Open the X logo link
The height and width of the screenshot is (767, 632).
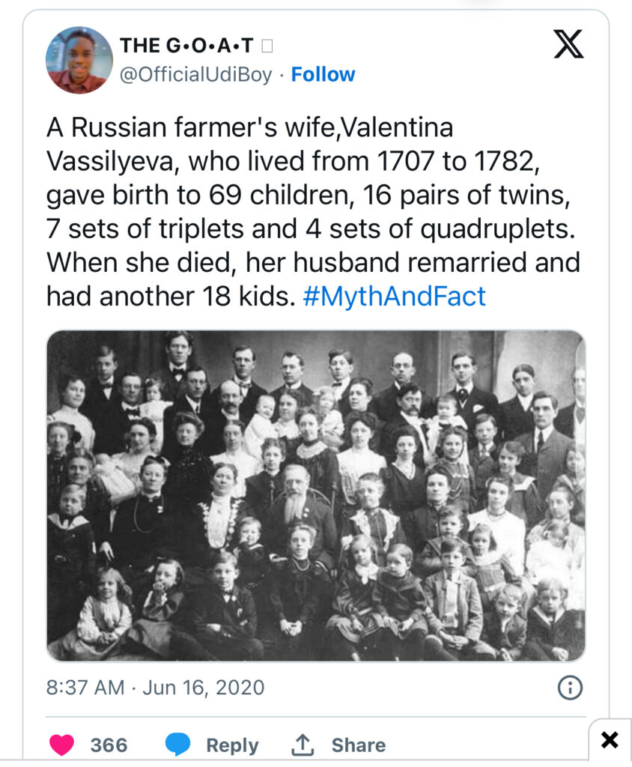[569, 46]
